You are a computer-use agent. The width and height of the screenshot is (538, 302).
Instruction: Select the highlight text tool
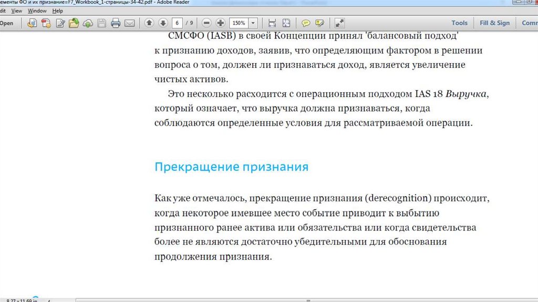(320, 23)
